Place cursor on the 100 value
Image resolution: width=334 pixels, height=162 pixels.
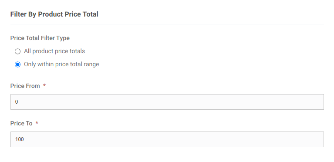pyautogui.click(x=20, y=139)
